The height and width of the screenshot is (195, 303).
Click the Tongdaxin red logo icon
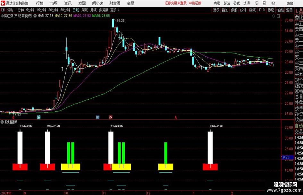pos(3,3)
